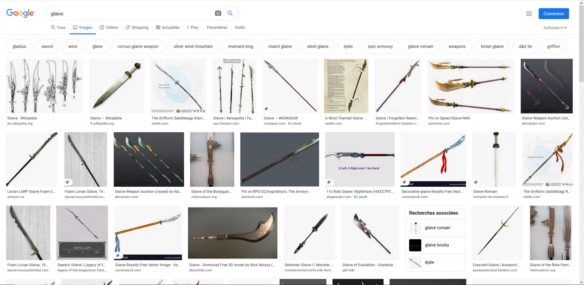584x285 pixels.
Task: Click the product tag icon on the WOINGEAR glaive image
Action: pos(266,109)
